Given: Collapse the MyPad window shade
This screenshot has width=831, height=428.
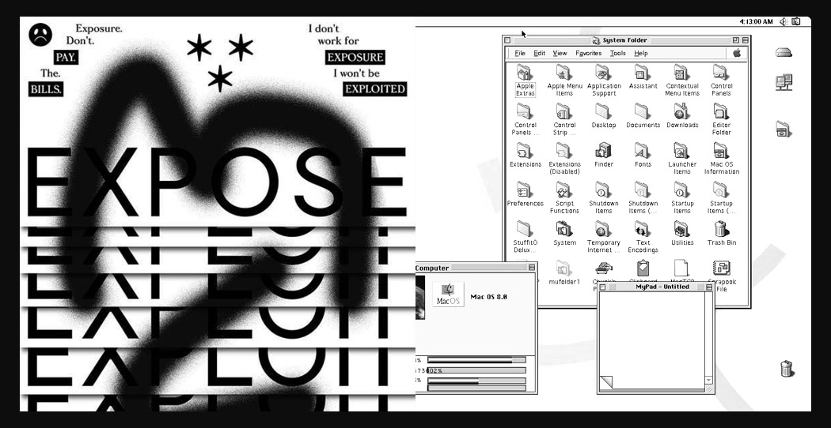Looking at the screenshot, I should coord(709,287).
